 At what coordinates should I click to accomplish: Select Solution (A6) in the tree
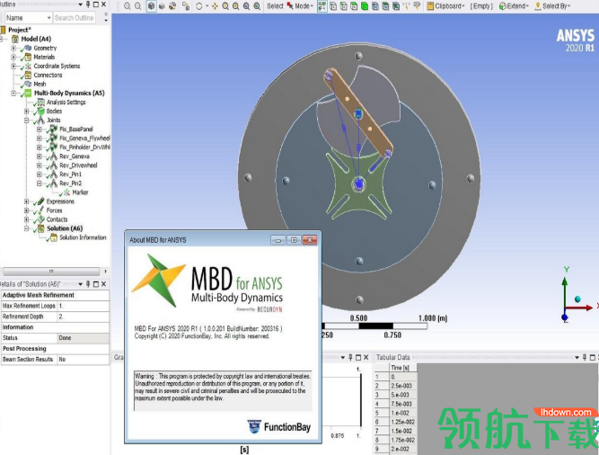(65, 228)
